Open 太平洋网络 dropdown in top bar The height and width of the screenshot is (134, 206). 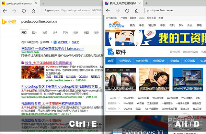click(112, 18)
